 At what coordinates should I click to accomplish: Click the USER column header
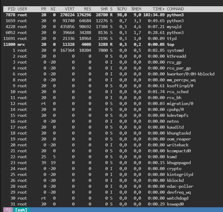(22, 9)
